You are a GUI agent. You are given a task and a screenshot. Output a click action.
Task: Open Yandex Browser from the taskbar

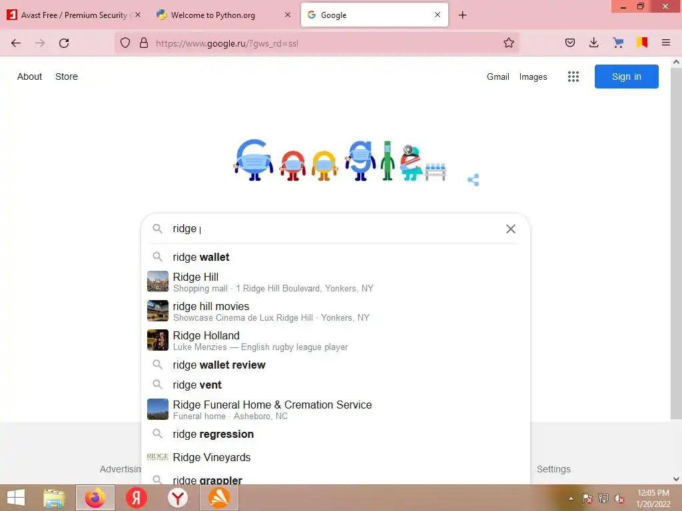click(177, 498)
